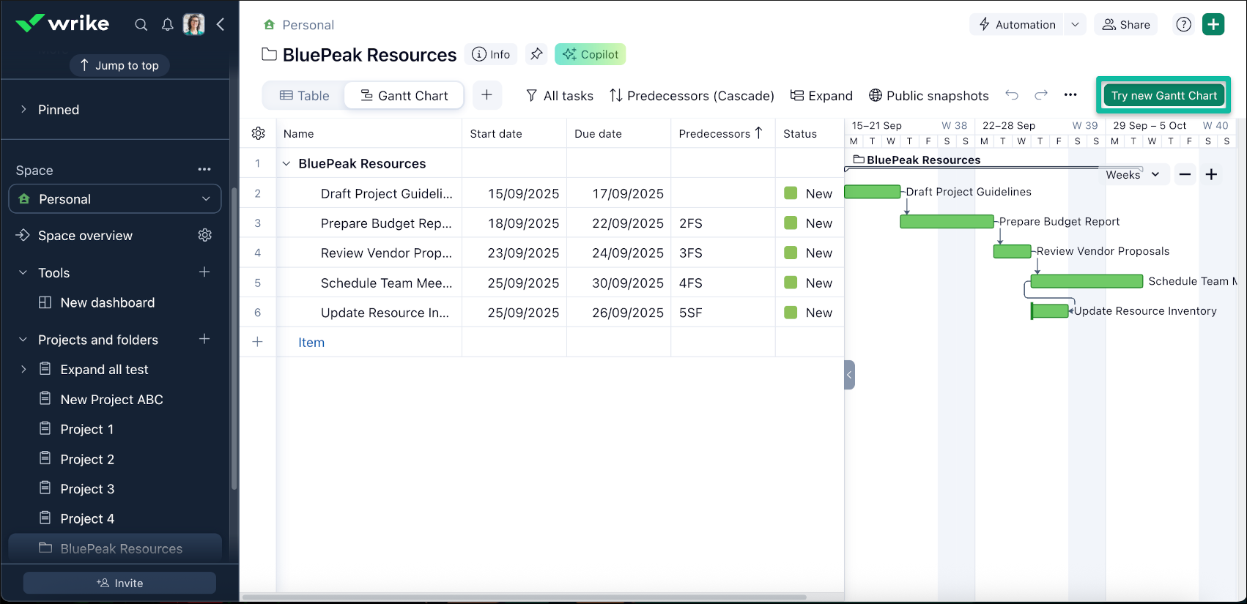Screen dimensions: 1247x604
Task: Open table column settings gear
Action: [x=258, y=133]
